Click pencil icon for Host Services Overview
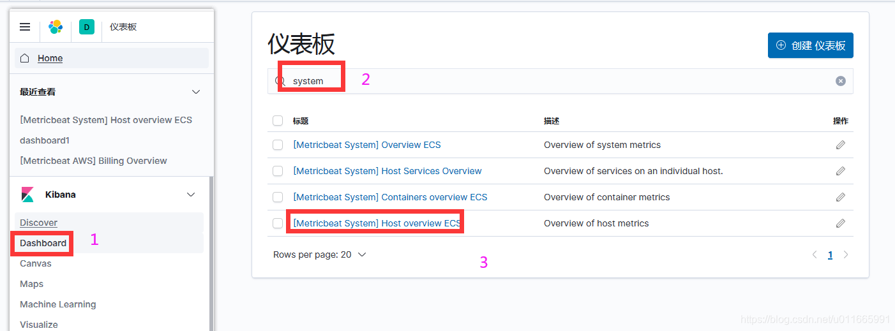The image size is (895, 331). click(840, 171)
